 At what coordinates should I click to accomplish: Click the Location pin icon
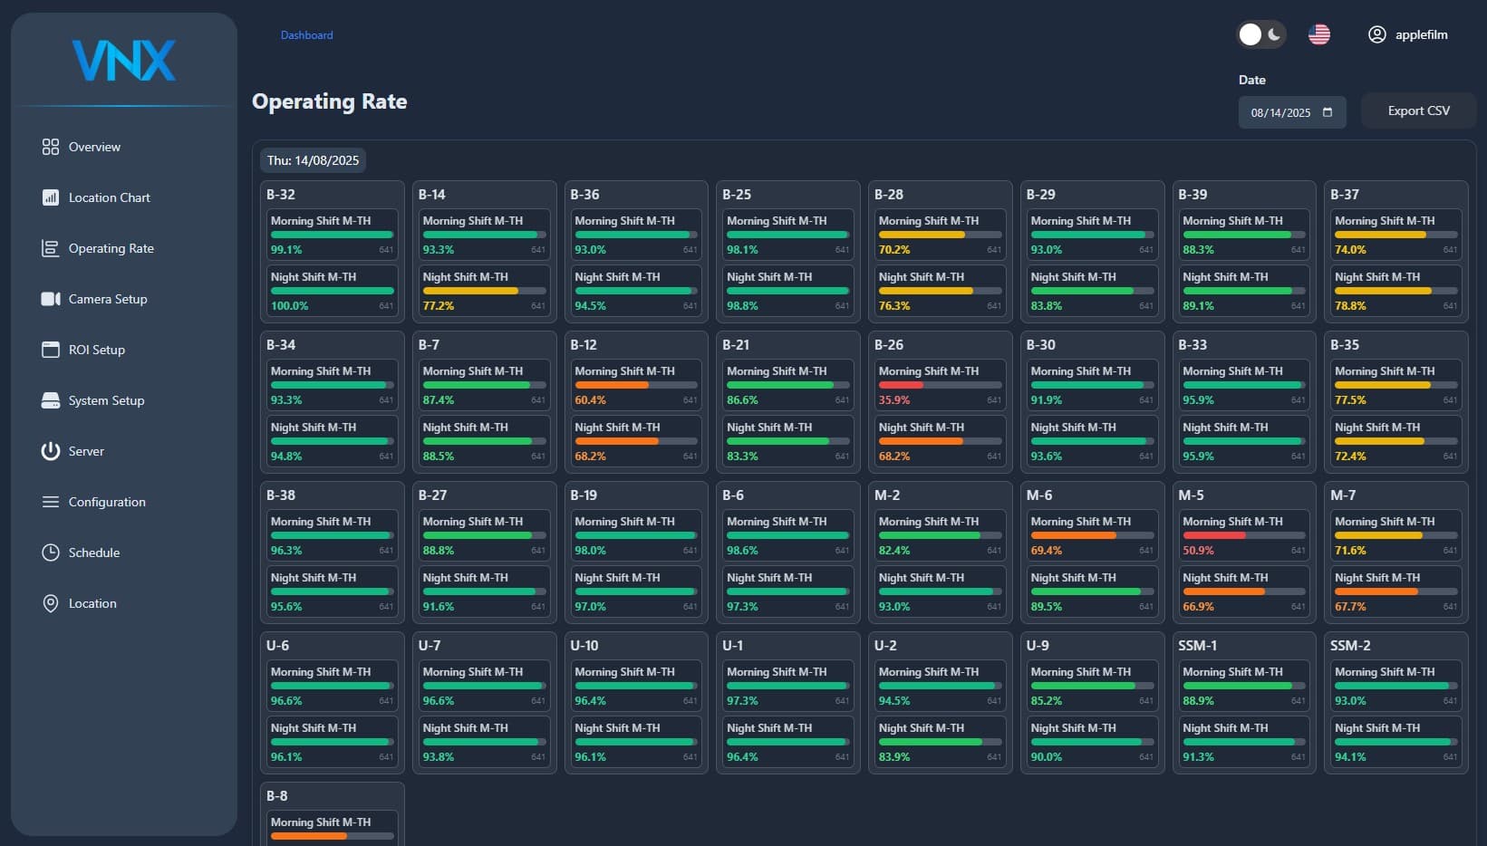(x=51, y=603)
